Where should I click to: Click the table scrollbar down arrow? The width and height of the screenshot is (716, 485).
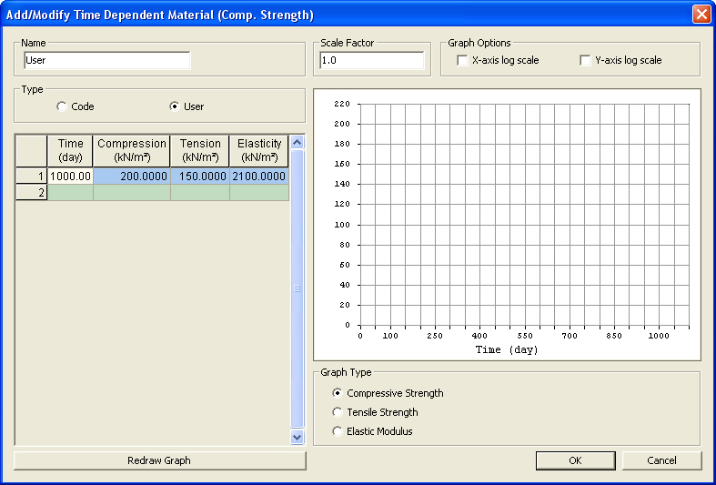tap(297, 437)
